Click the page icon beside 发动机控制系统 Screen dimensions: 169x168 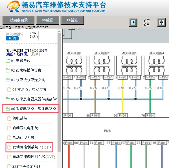pyautogui.click(x=9, y=147)
